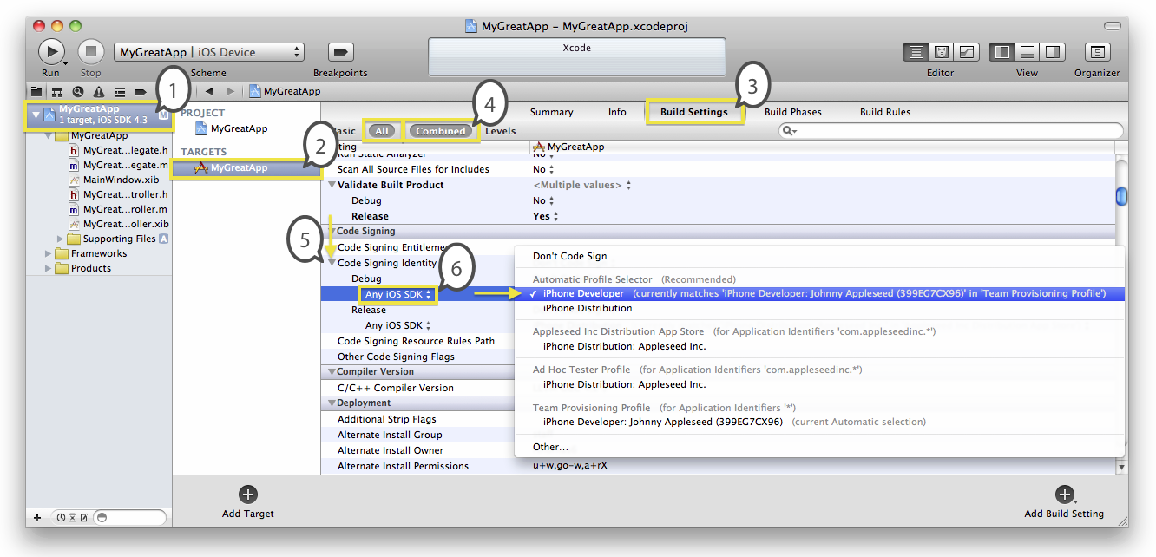Click the build settings search field
1156x557 pixels.
tap(955, 131)
